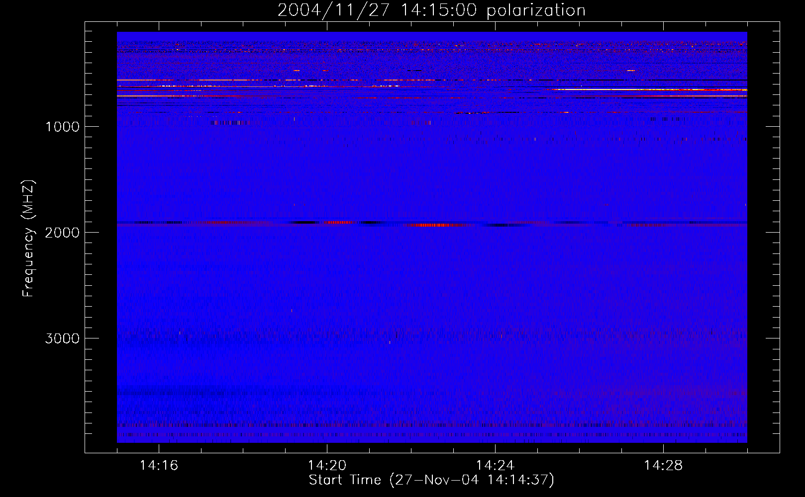
Task: Click the 2000 frequency tick label
Action: click(x=63, y=233)
